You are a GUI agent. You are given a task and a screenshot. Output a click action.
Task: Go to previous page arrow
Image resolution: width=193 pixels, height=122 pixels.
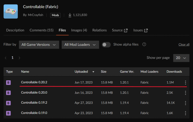6,58
